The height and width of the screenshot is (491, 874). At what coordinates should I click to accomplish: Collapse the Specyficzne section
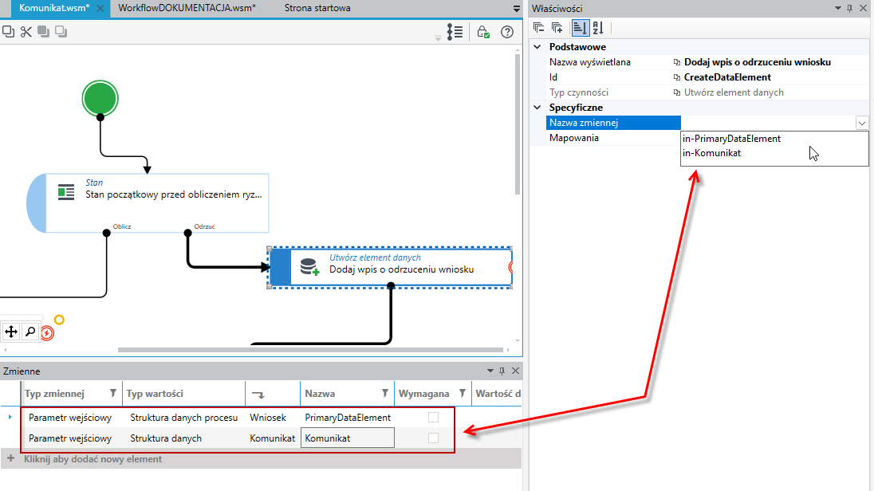(537, 108)
